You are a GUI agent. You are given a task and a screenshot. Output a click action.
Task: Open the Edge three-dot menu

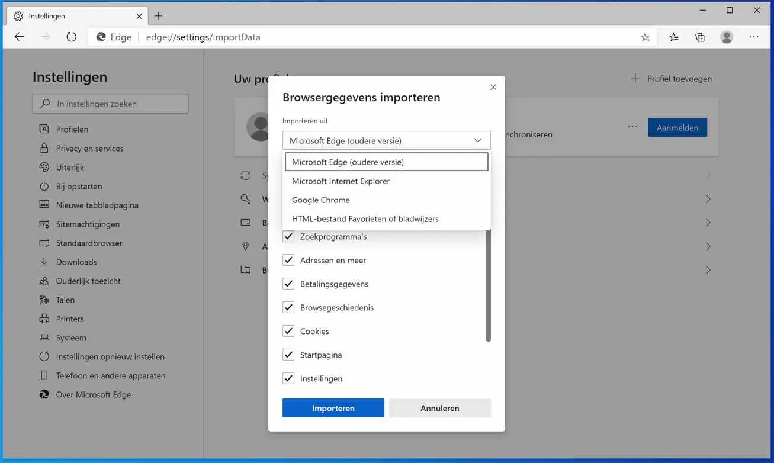pyautogui.click(x=754, y=37)
